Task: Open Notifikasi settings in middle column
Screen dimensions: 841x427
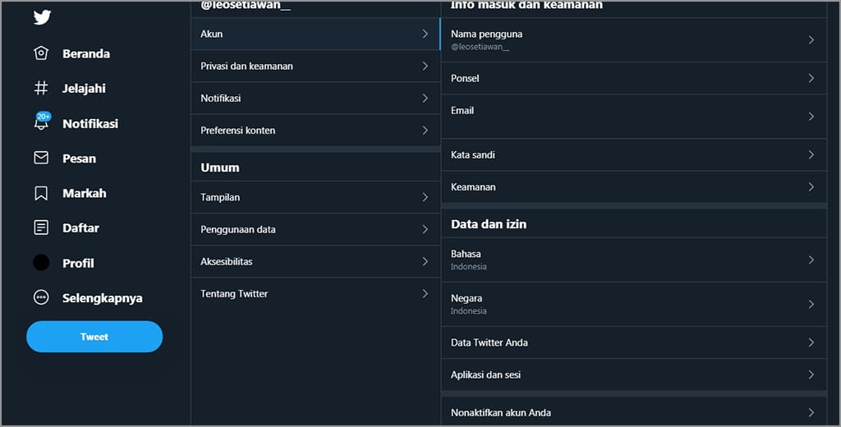Action: [x=315, y=99]
